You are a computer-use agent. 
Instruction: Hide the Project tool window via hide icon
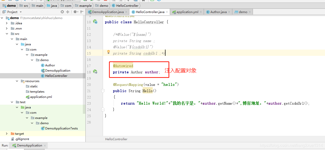point(82,12)
